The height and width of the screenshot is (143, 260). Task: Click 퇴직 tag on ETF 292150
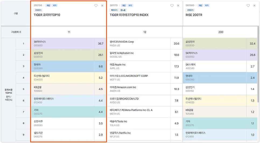pos(55,5)
